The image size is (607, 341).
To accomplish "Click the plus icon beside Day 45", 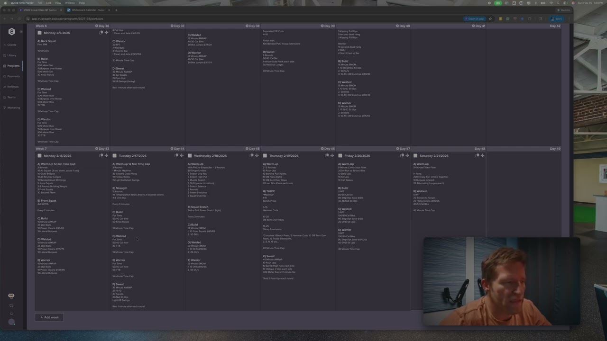I will pos(248,149).
